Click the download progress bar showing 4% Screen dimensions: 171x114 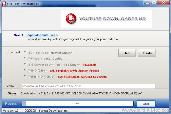78,103
